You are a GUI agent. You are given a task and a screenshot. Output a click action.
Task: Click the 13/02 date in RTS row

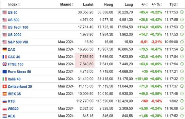174,101
